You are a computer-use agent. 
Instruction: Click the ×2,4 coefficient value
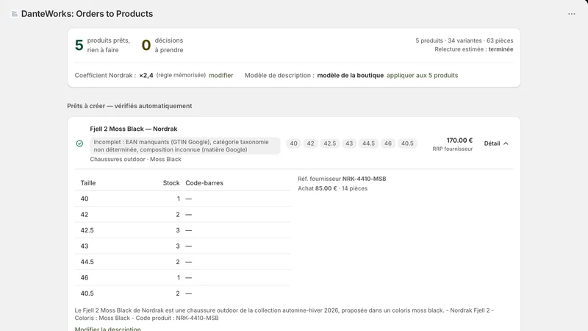click(x=146, y=75)
